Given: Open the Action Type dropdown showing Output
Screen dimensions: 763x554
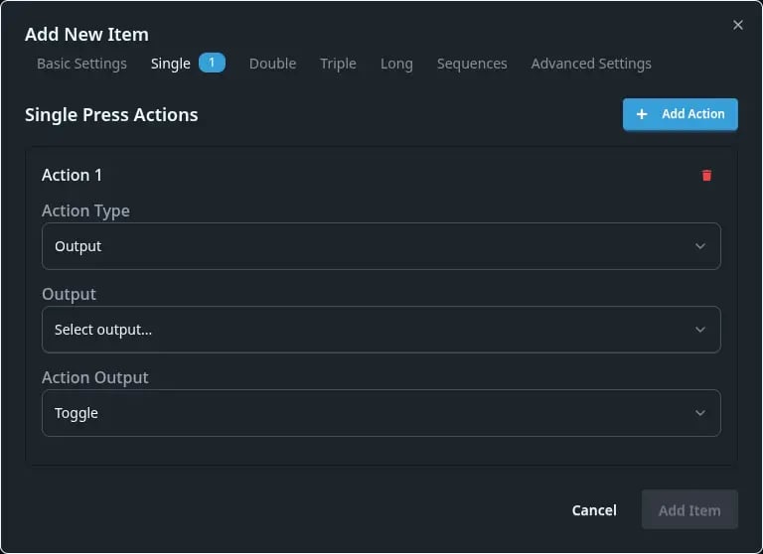Looking at the screenshot, I should pos(381,246).
